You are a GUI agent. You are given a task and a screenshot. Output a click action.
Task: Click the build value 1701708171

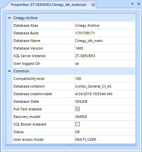tap(85, 33)
